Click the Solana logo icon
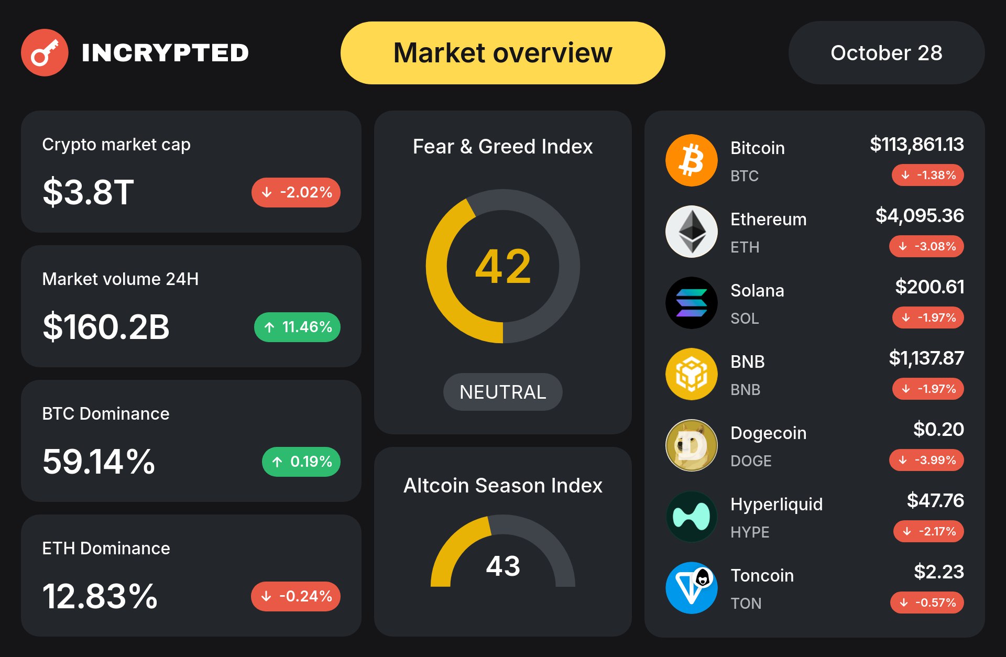This screenshot has width=1006, height=657. click(x=691, y=303)
